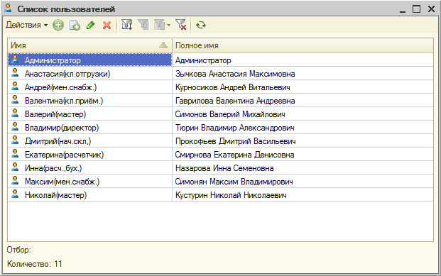Click the green Refresh list icon
441x276 pixels.
[x=201, y=25]
